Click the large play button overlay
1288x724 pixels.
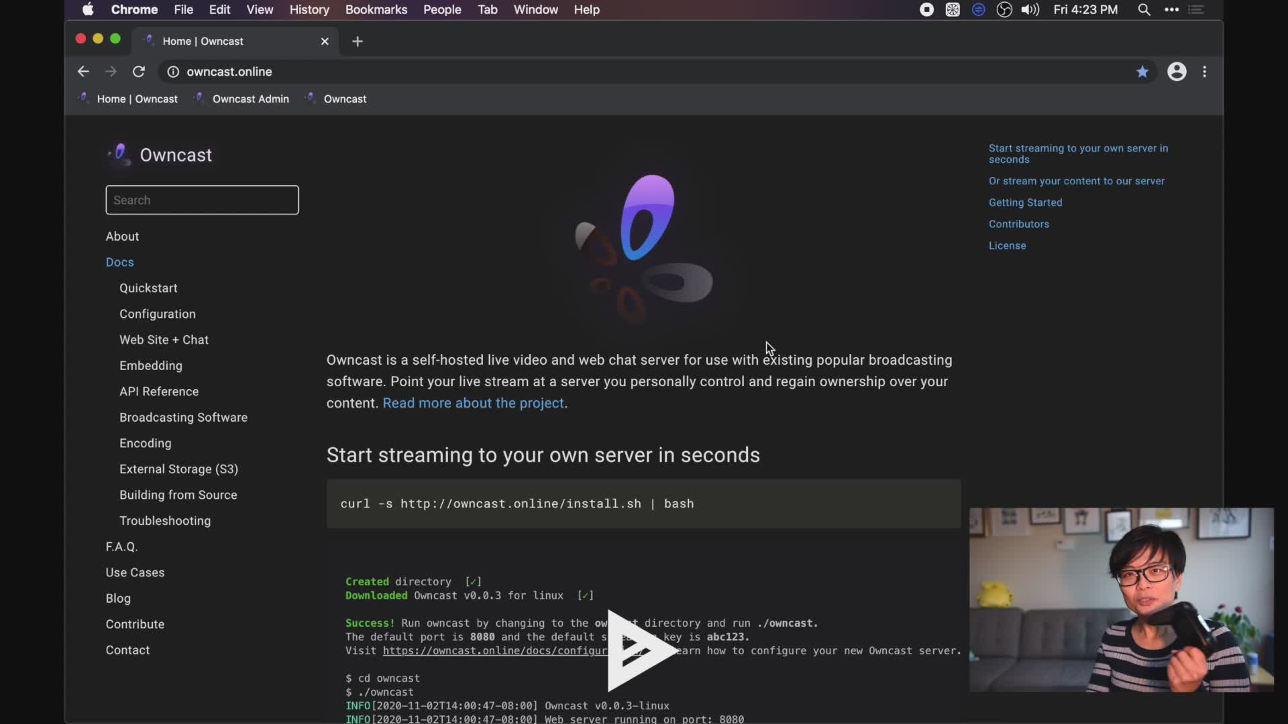point(642,650)
